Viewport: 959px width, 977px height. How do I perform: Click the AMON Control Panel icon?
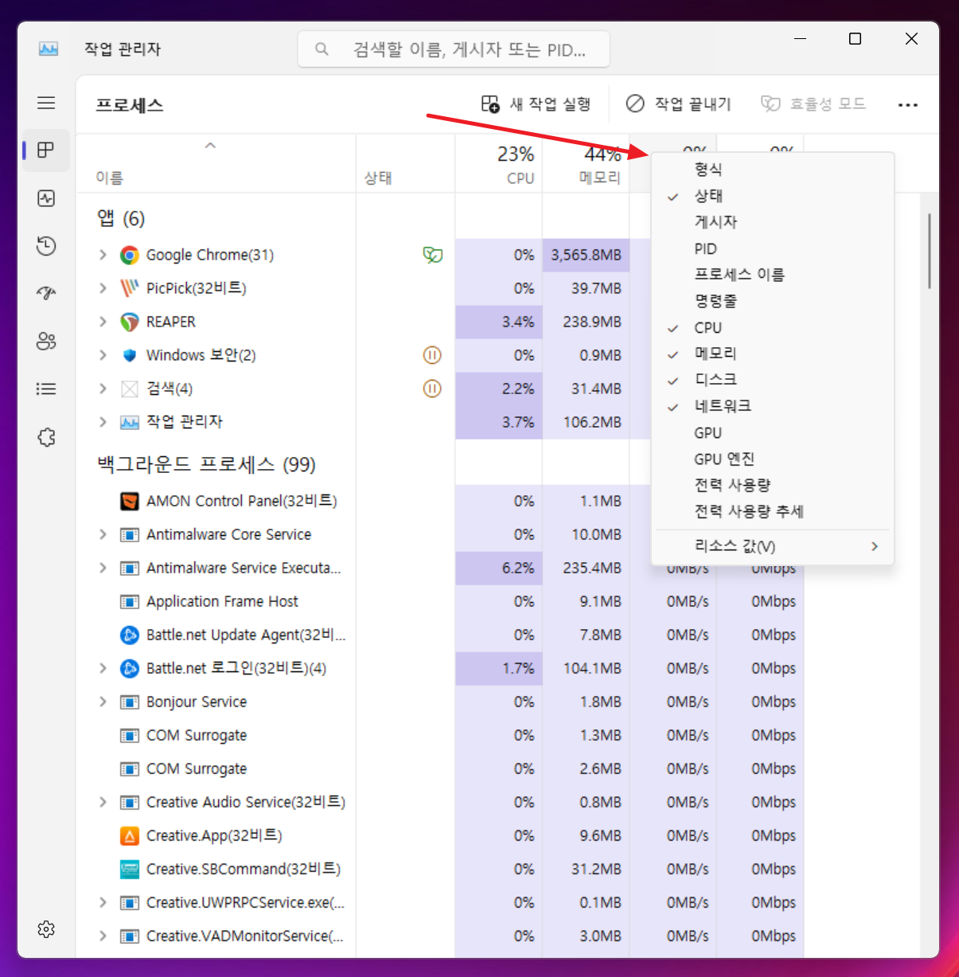point(129,501)
